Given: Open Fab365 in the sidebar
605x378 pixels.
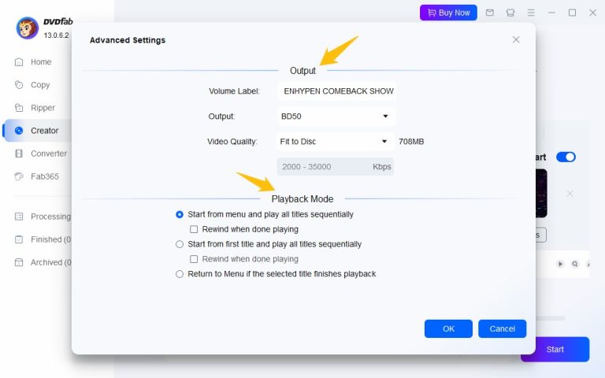Looking at the screenshot, I should (45, 176).
